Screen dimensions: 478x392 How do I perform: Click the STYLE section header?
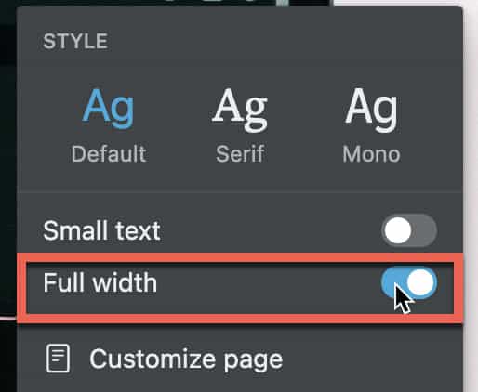click(x=75, y=41)
